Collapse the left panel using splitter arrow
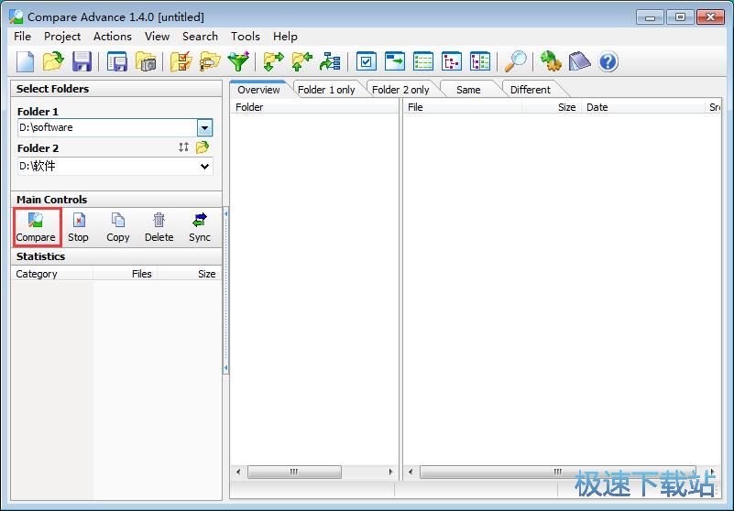734x511 pixels. (225, 212)
